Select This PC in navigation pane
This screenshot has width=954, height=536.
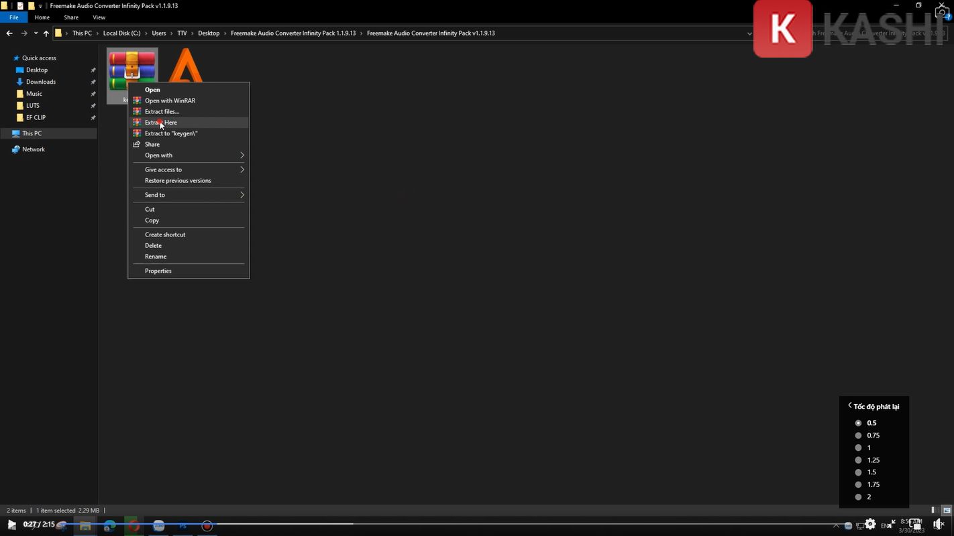pos(32,133)
